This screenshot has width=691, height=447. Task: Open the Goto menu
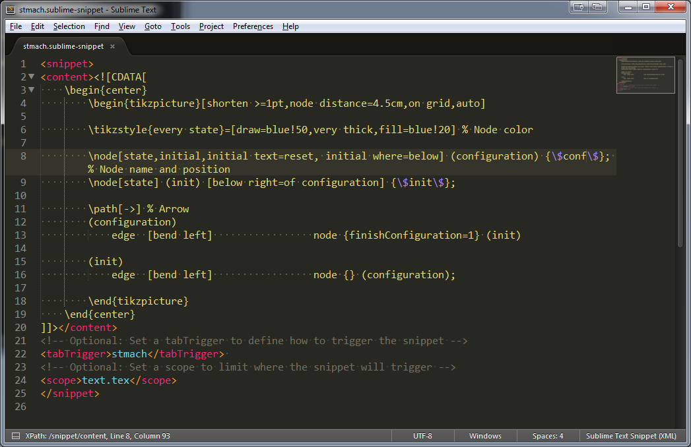[152, 26]
